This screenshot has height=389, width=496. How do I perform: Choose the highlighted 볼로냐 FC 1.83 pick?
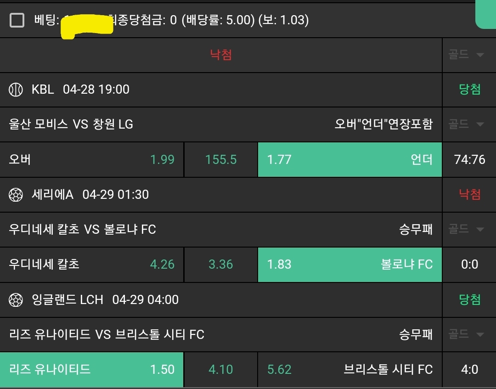349,265
